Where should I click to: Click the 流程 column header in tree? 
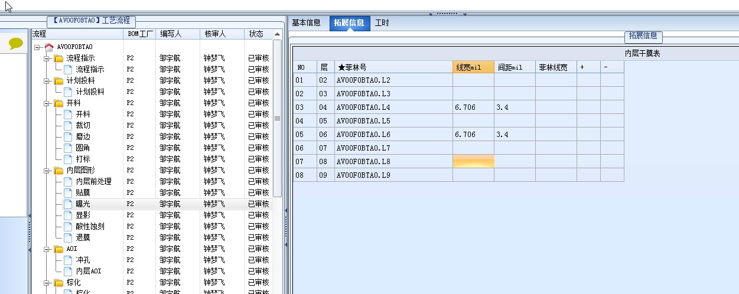77,34
